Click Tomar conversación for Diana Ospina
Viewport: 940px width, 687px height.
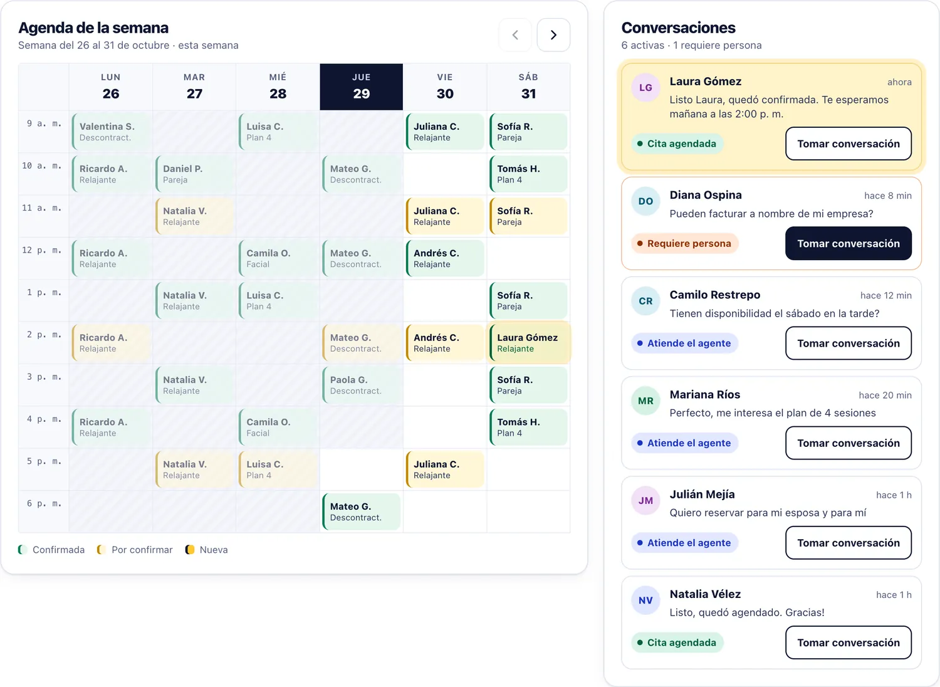(x=849, y=243)
